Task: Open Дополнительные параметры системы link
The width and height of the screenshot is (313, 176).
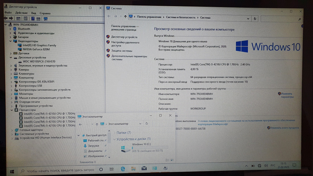Action: tap(129, 58)
